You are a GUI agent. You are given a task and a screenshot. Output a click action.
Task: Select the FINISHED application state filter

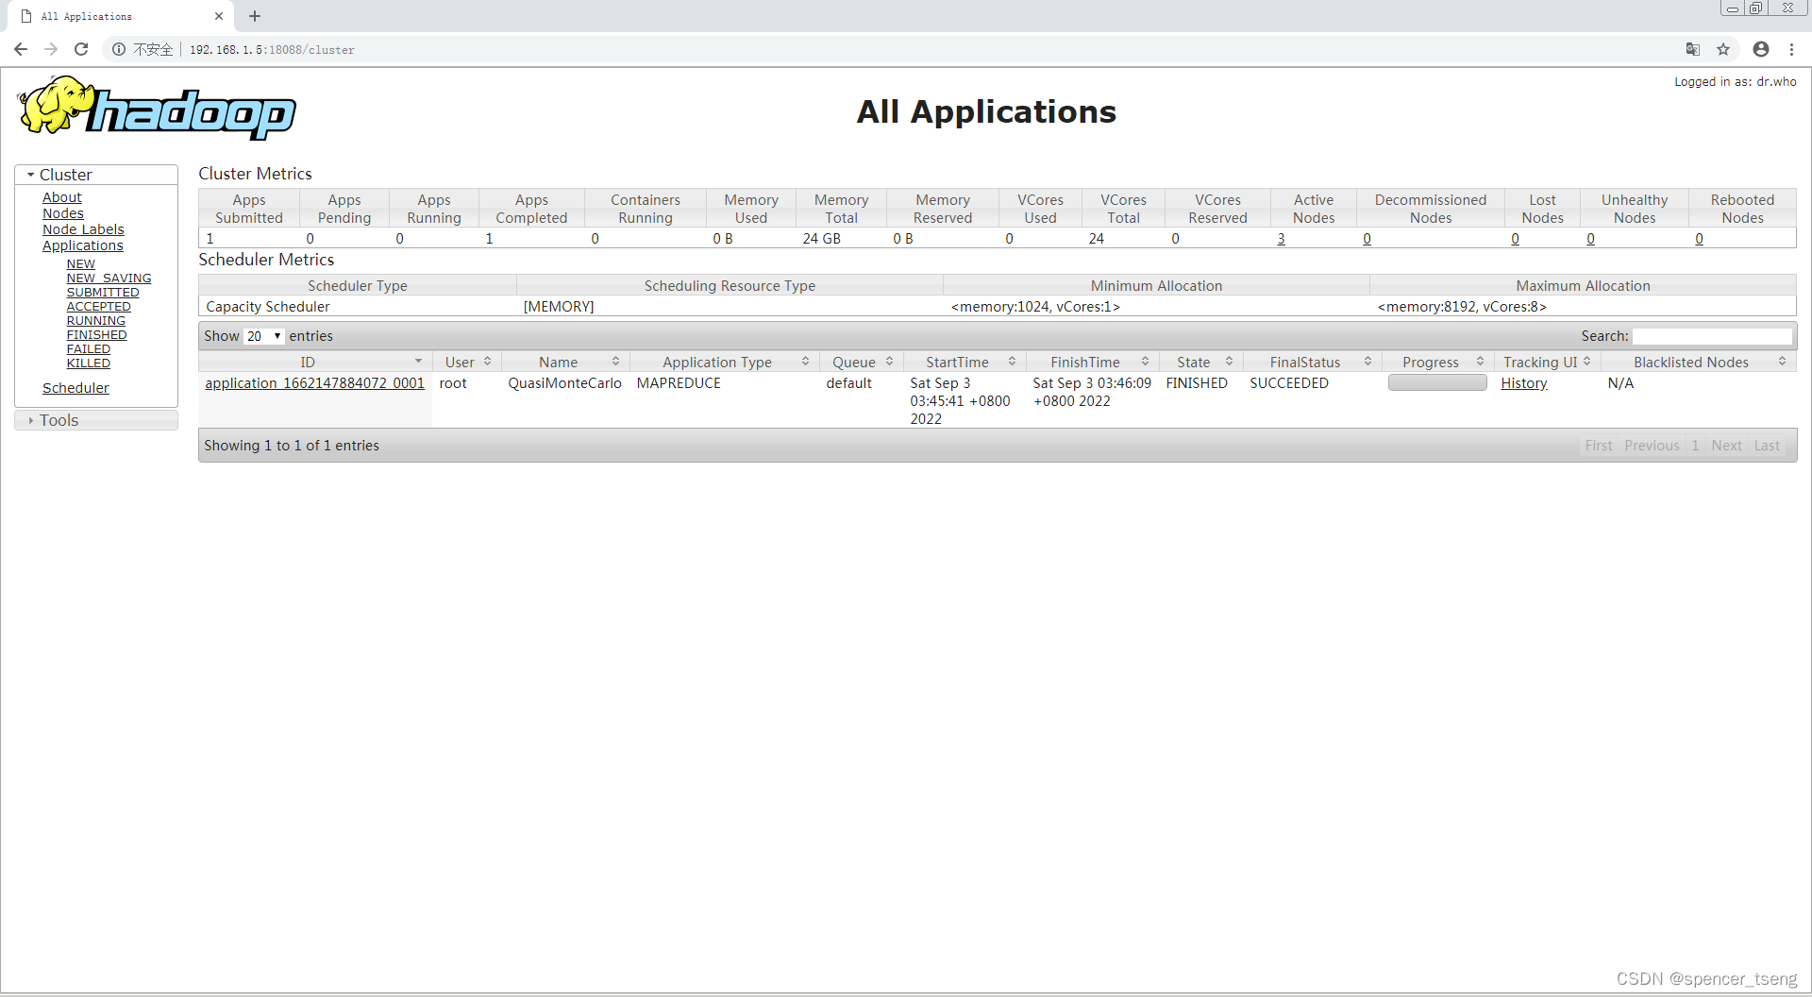click(96, 334)
